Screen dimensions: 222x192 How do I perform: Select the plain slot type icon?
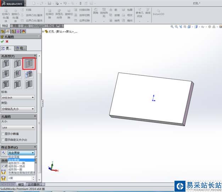coord(29,84)
